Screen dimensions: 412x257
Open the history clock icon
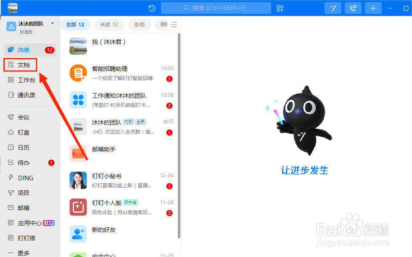tap(152, 8)
